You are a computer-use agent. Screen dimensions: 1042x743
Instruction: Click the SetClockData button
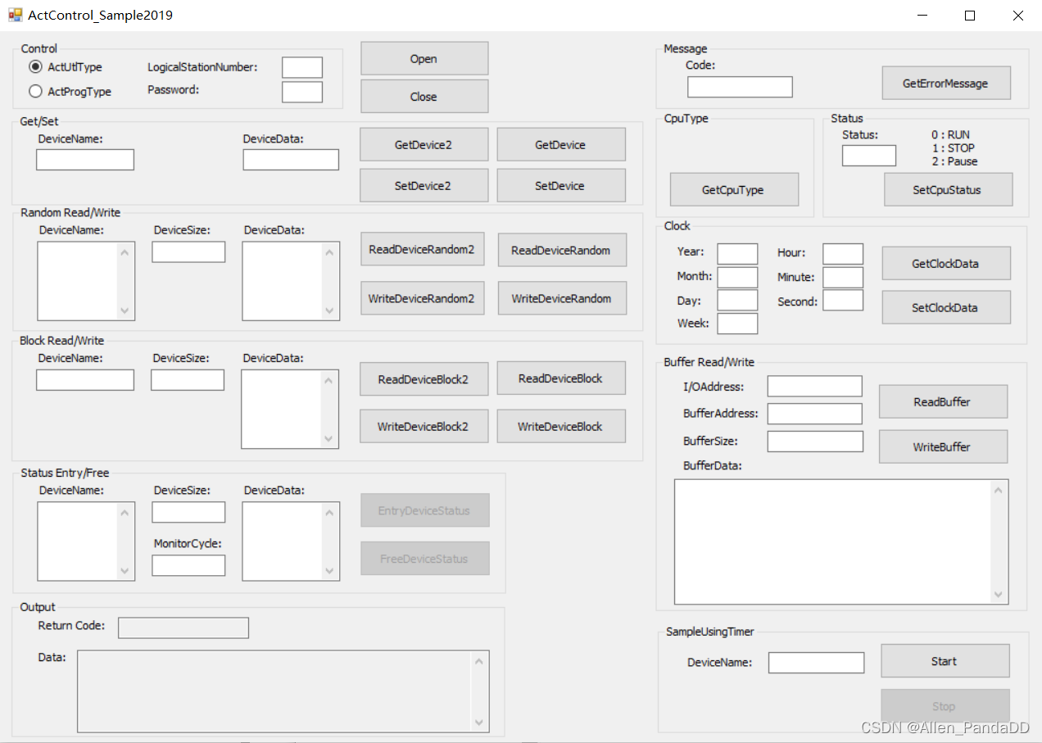tap(946, 308)
